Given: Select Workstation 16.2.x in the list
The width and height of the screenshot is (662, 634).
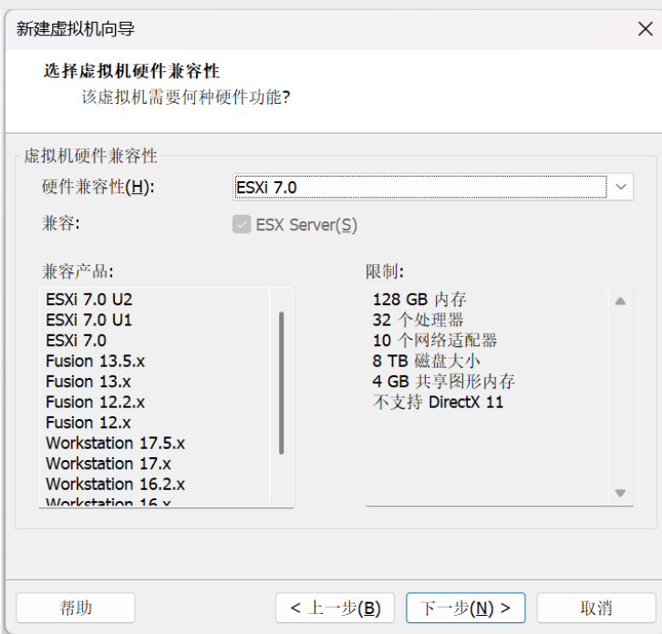Looking at the screenshot, I should (115, 485).
